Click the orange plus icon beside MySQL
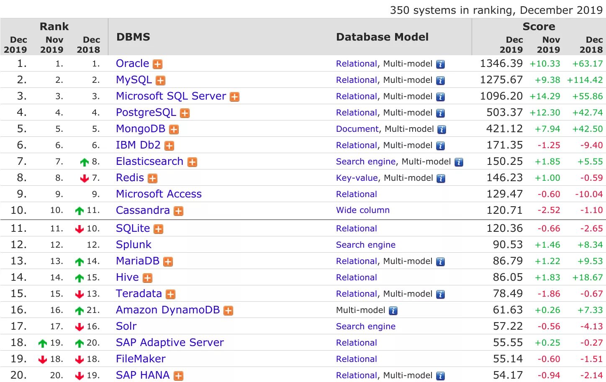The height and width of the screenshot is (382, 606). click(161, 81)
